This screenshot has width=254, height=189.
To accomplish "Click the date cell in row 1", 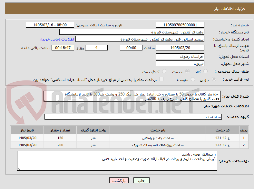I will pyautogui.click(x=27, y=138).
